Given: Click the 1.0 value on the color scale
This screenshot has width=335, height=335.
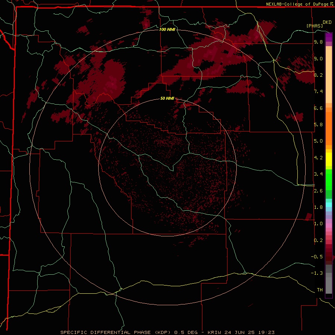Looking at the screenshot, I should 318,224.
